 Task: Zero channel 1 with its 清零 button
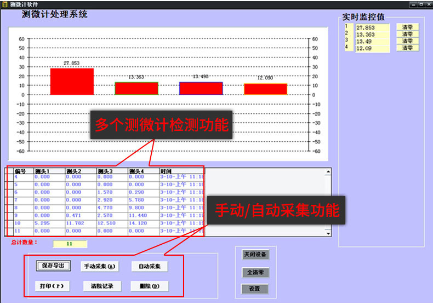[407, 27]
